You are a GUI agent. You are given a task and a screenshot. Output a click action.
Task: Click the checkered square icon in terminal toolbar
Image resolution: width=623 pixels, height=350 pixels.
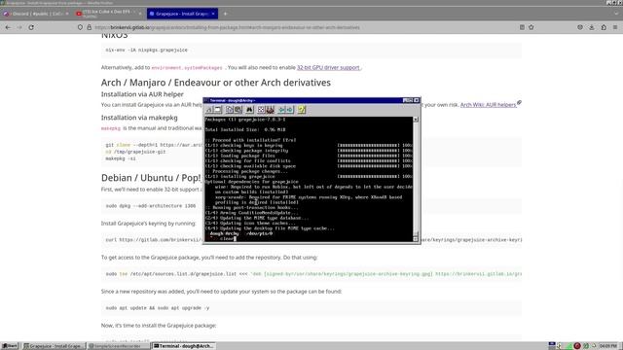[x=262, y=110]
